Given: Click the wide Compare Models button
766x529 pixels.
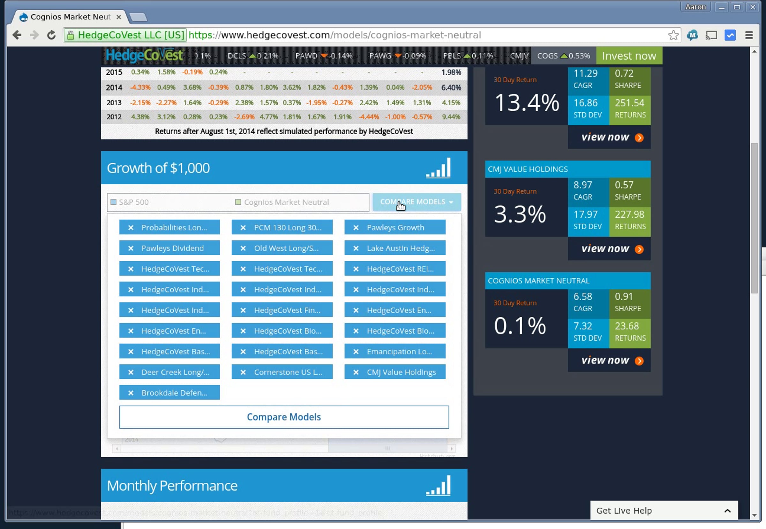Looking at the screenshot, I should (x=284, y=417).
